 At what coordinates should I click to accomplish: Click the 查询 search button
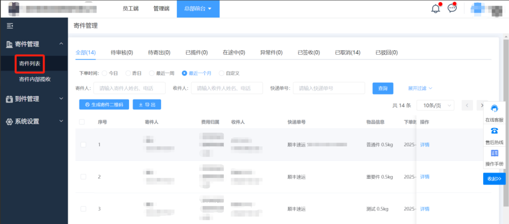383,88
